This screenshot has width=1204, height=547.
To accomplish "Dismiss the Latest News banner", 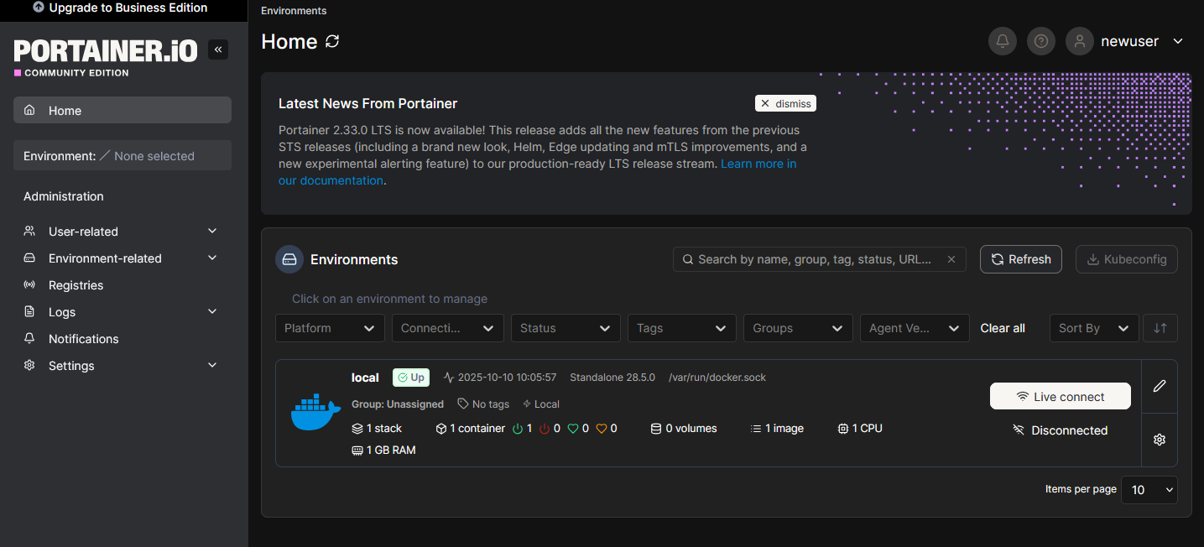I will click(x=785, y=103).
